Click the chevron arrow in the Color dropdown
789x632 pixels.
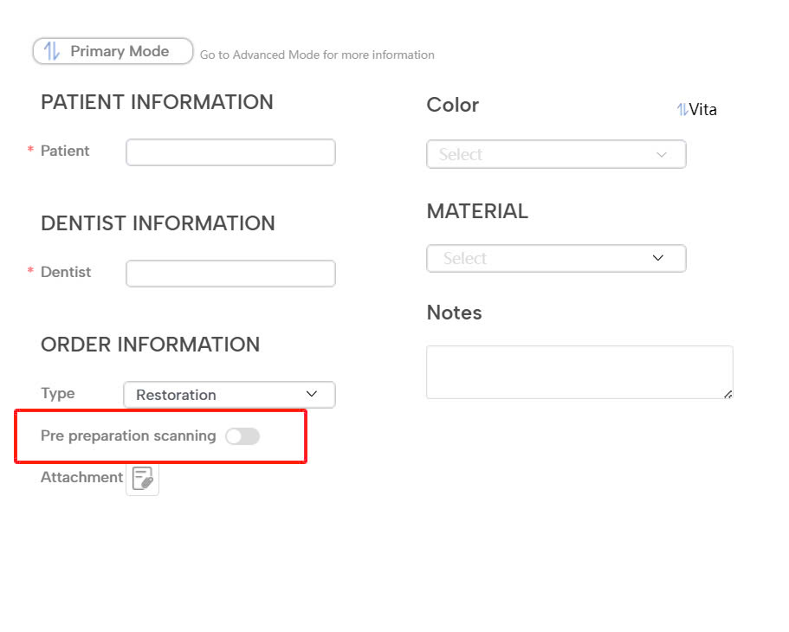tap(662, 155)
